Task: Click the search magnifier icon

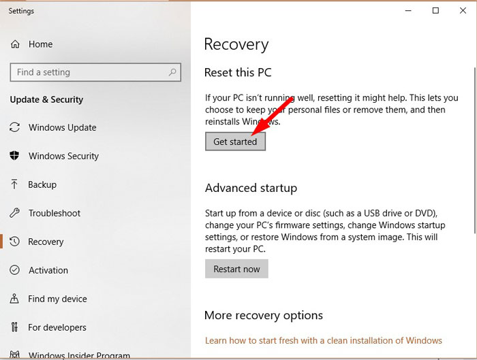Action: click(x=172, y=72)
